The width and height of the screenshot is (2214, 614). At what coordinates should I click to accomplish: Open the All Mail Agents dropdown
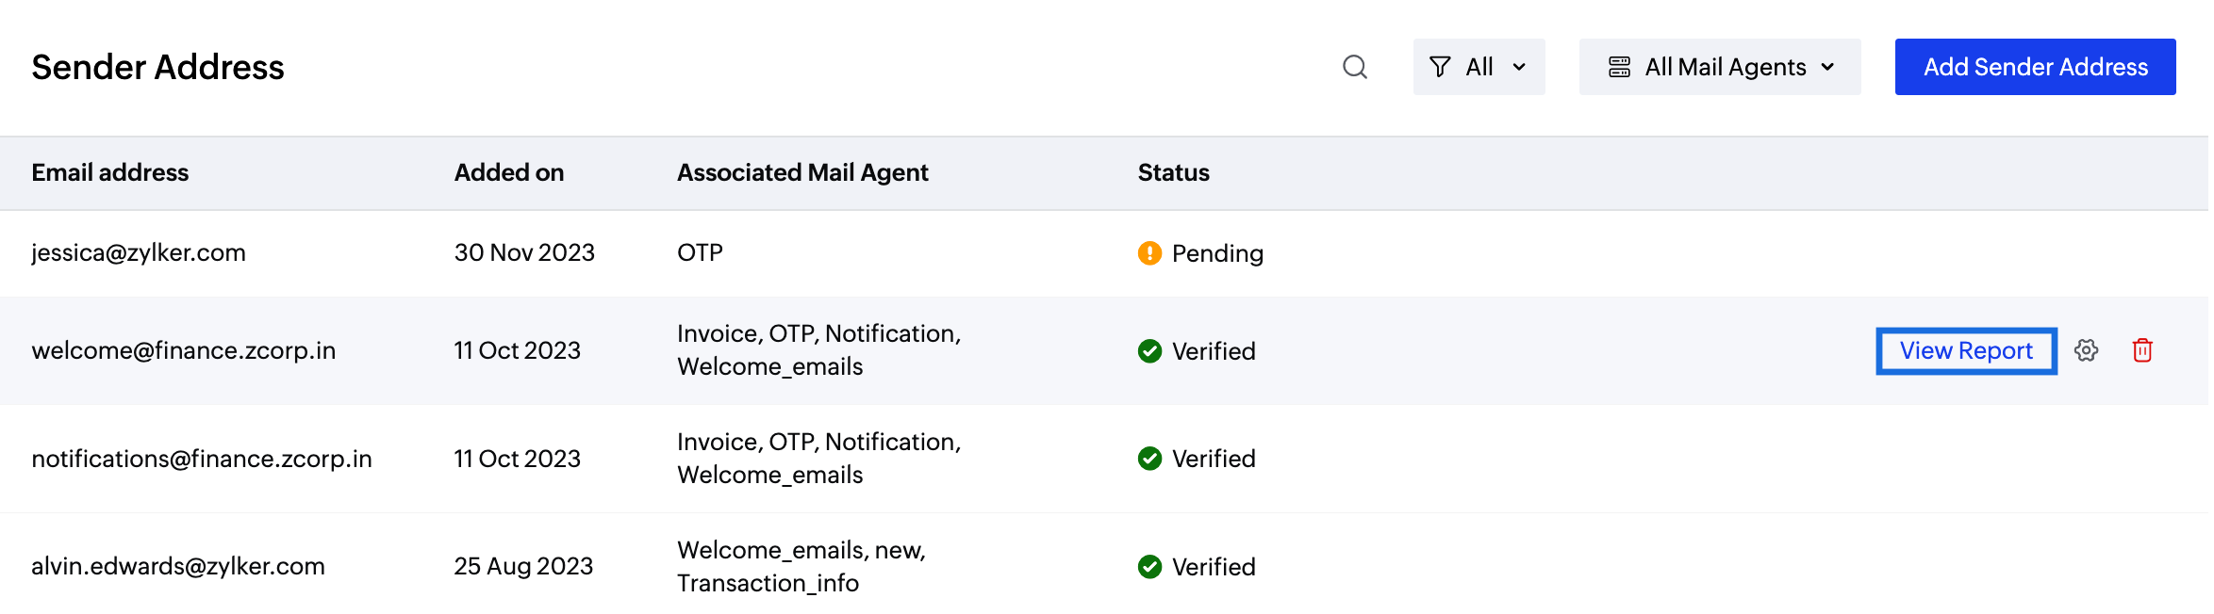pos(1720,67)
